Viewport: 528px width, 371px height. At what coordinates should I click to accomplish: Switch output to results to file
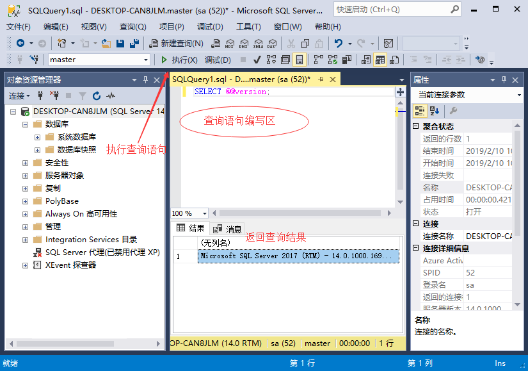[394, 60]
